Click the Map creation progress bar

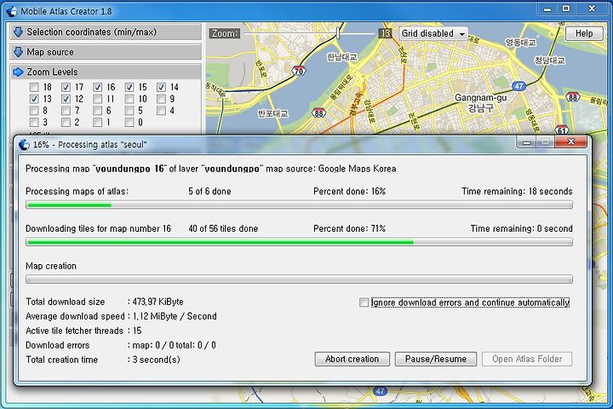click(299, 279)
